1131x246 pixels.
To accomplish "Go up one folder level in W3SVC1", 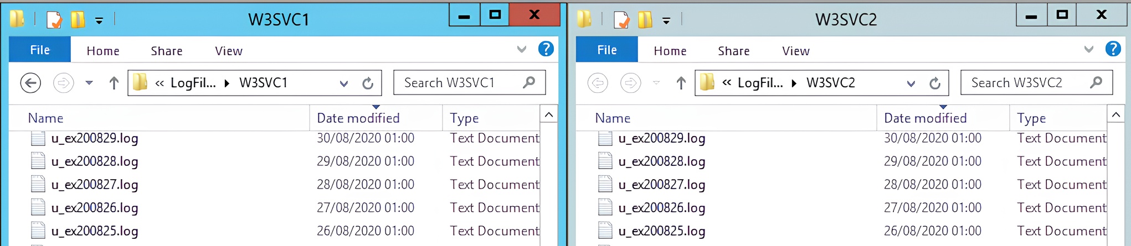I will coord(114,83).
